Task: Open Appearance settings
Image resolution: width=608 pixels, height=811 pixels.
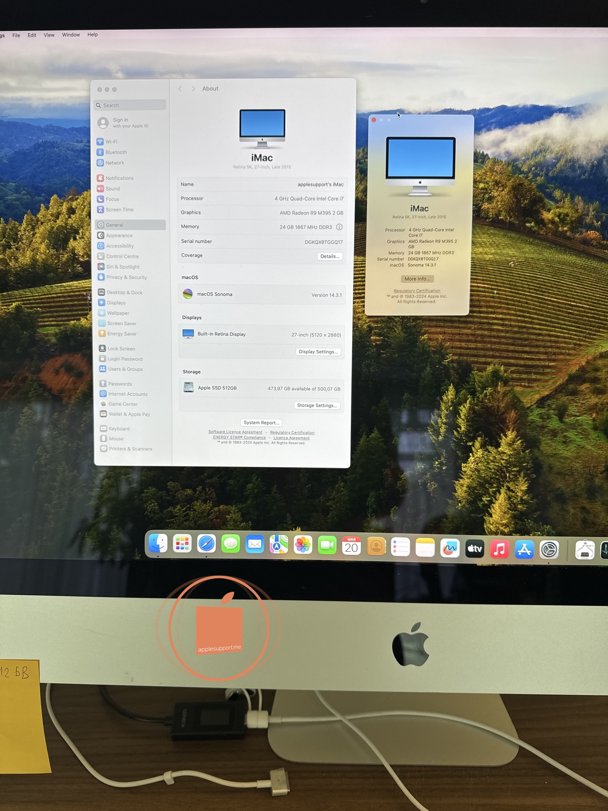Action: [115, 236]
